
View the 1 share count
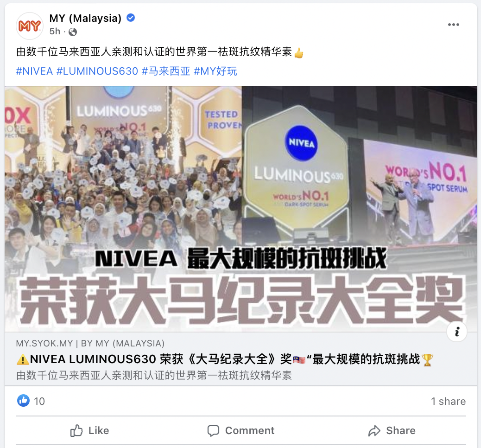pos(448,401)
